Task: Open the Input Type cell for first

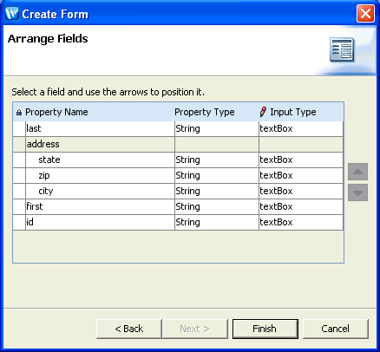Action: 301,206
